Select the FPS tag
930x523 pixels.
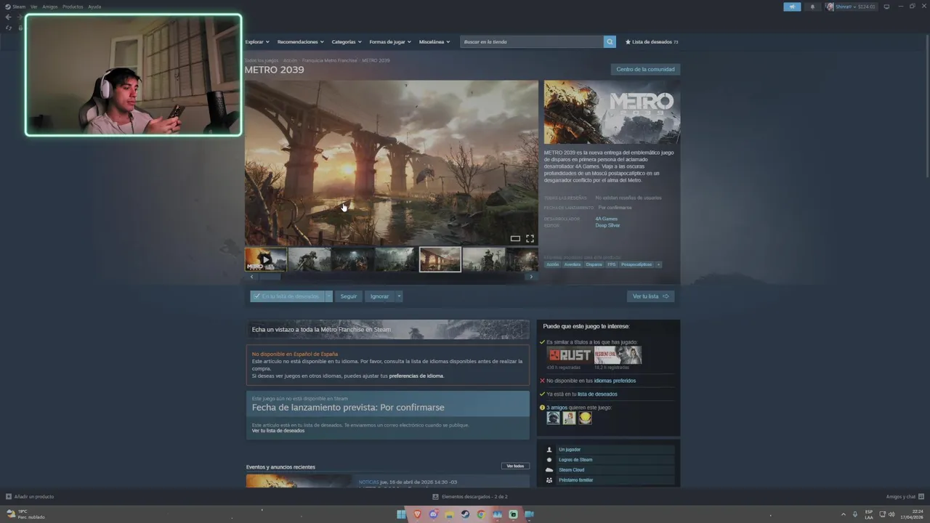611,264
